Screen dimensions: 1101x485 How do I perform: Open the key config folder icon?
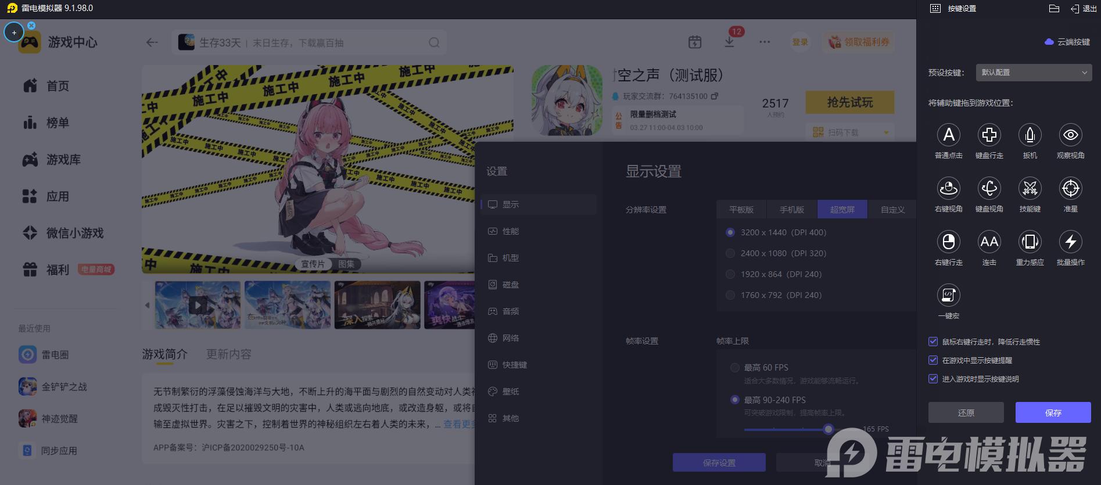click(x=1054, y=8)
